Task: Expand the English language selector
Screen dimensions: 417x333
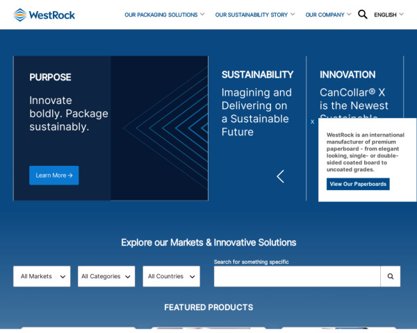Action: tap(389, 15)
